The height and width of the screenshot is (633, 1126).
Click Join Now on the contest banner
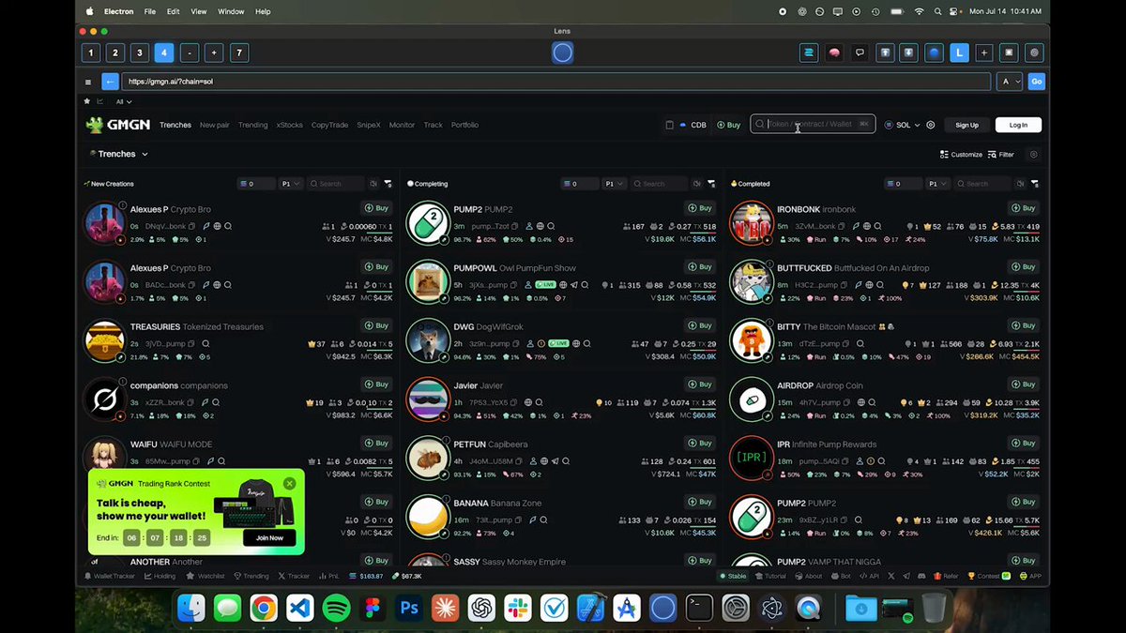269,537
